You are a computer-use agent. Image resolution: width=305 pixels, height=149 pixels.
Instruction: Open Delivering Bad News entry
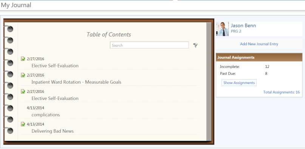53,131
